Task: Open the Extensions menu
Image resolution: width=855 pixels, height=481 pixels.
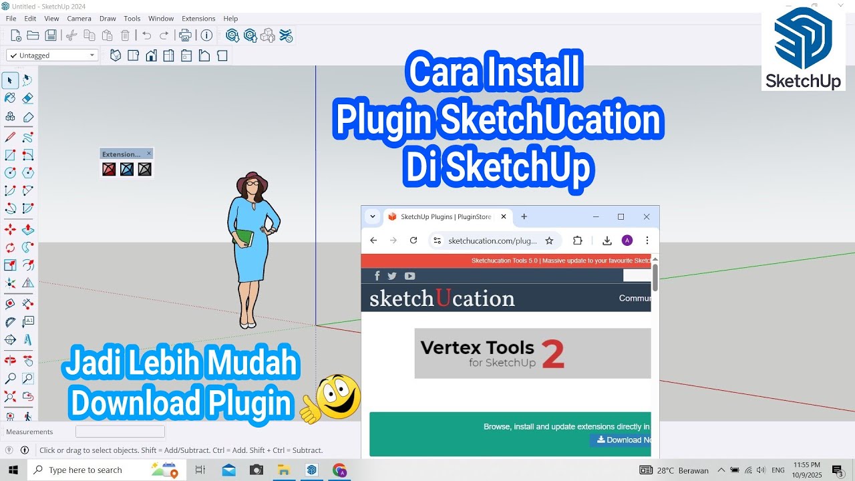Action: coord(198,19)
